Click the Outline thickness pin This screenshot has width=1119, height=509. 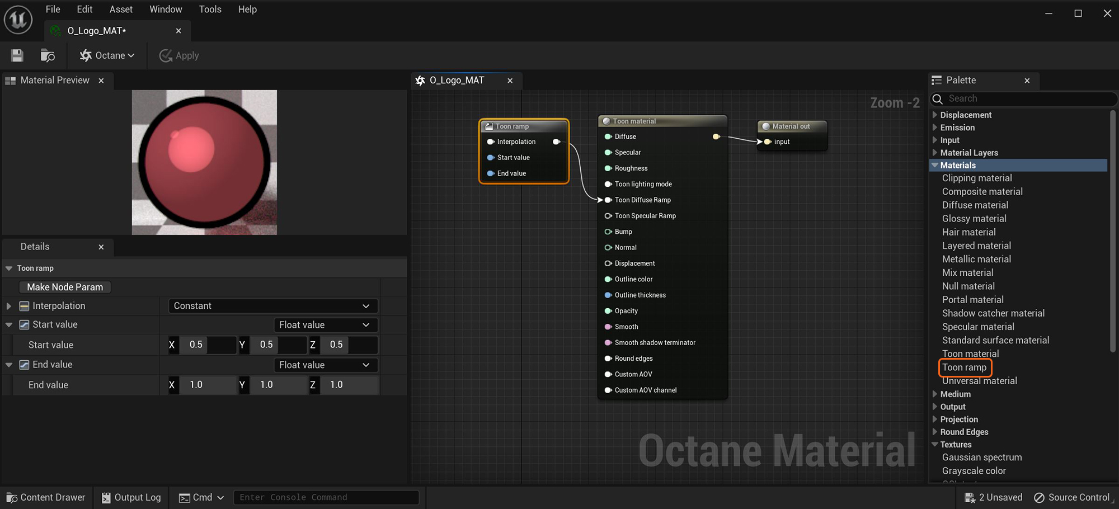(608, 295)
